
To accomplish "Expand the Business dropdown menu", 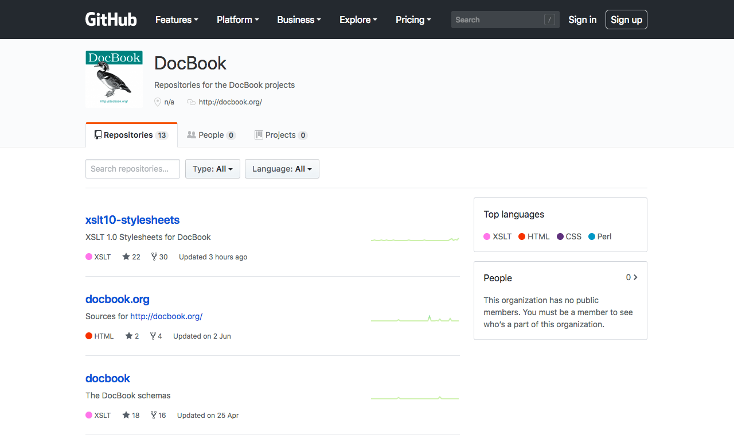I will (299, 20).
